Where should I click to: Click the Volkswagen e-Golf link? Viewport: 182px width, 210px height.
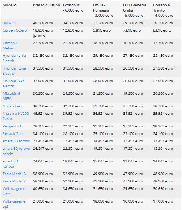(x=14, y=191)
